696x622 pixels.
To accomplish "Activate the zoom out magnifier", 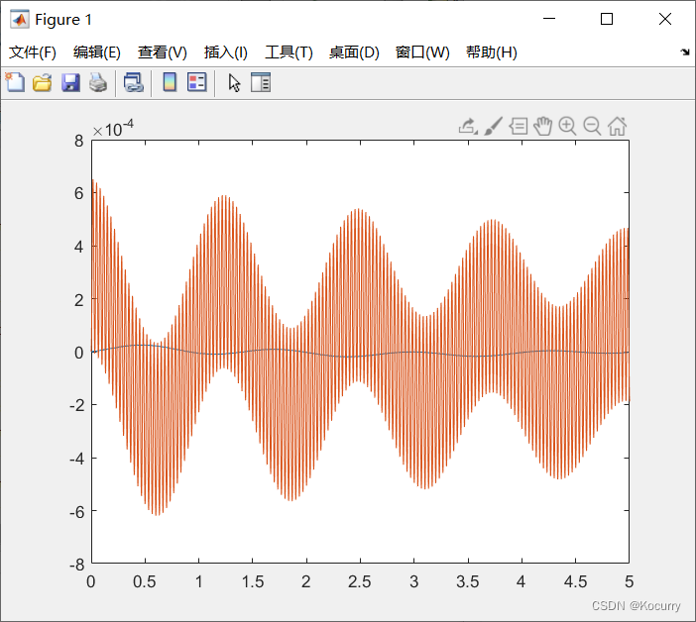I will (x=592, y=127).
